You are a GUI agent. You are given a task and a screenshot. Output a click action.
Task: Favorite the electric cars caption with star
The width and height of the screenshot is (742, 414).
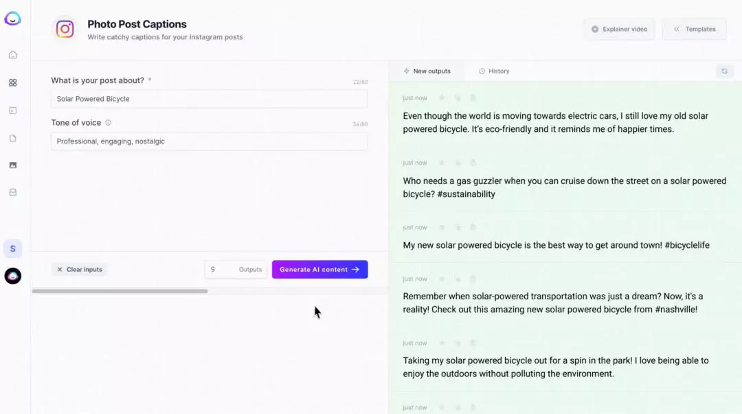pos(442,98)
